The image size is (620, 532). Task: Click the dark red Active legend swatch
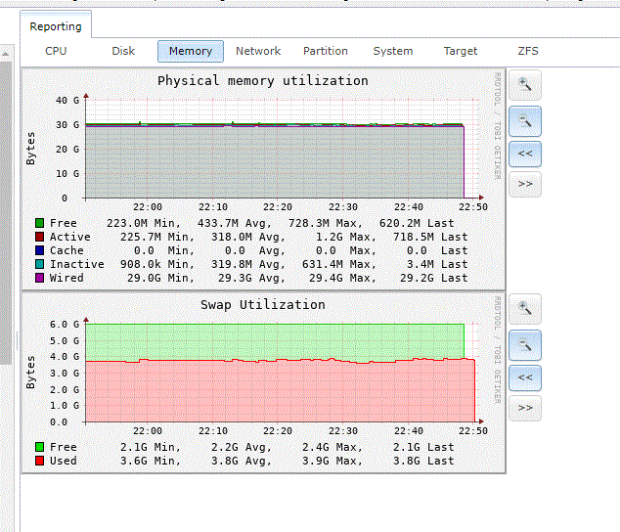[x=39, y=237]
